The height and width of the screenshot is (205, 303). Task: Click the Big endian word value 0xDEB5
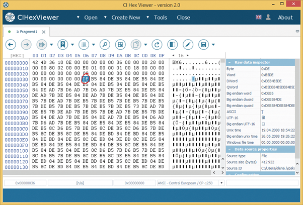point(268,93)
